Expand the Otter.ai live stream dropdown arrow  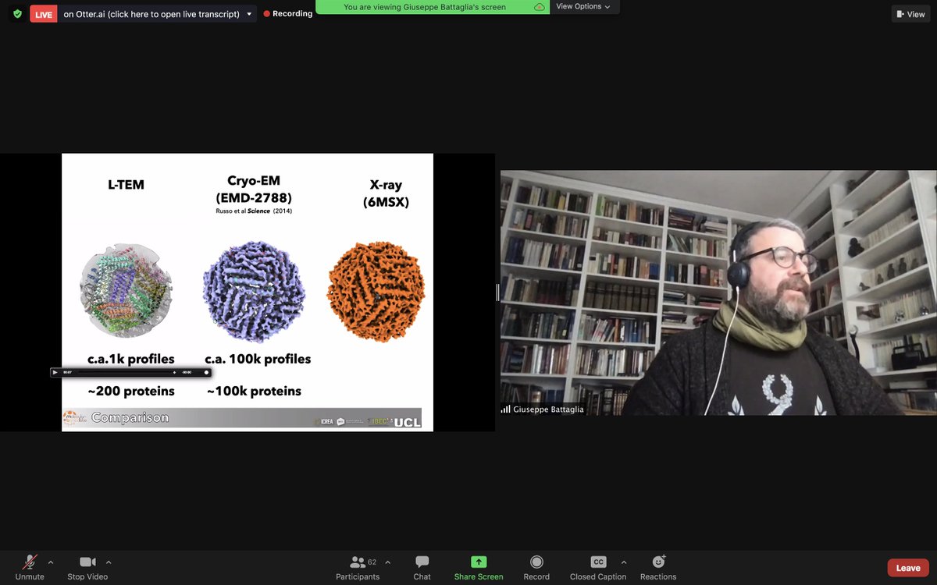[x=249, y=14]
